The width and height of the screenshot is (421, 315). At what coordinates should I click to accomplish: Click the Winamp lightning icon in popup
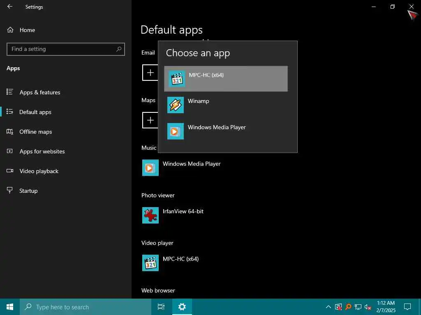tap(176, 105)
